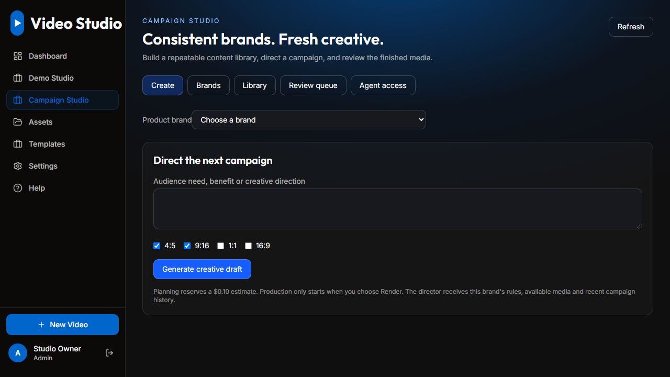Image resolution: width=670 pixels, height=377 pixels.
Task: Click the Dashboard grid icon
Action: coord(18,56)
